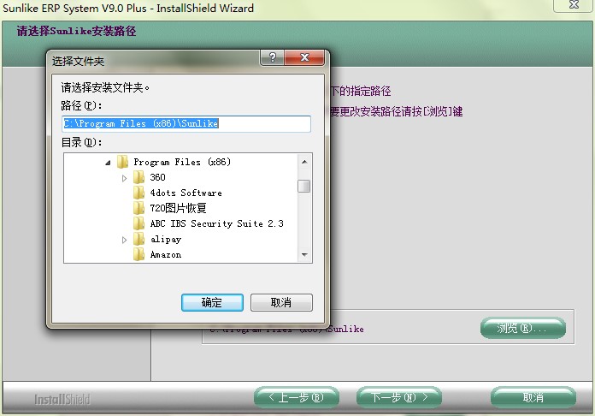Click the 浏览(R)... browse button
The image size is (595, 416).
(x=523, y=328)
